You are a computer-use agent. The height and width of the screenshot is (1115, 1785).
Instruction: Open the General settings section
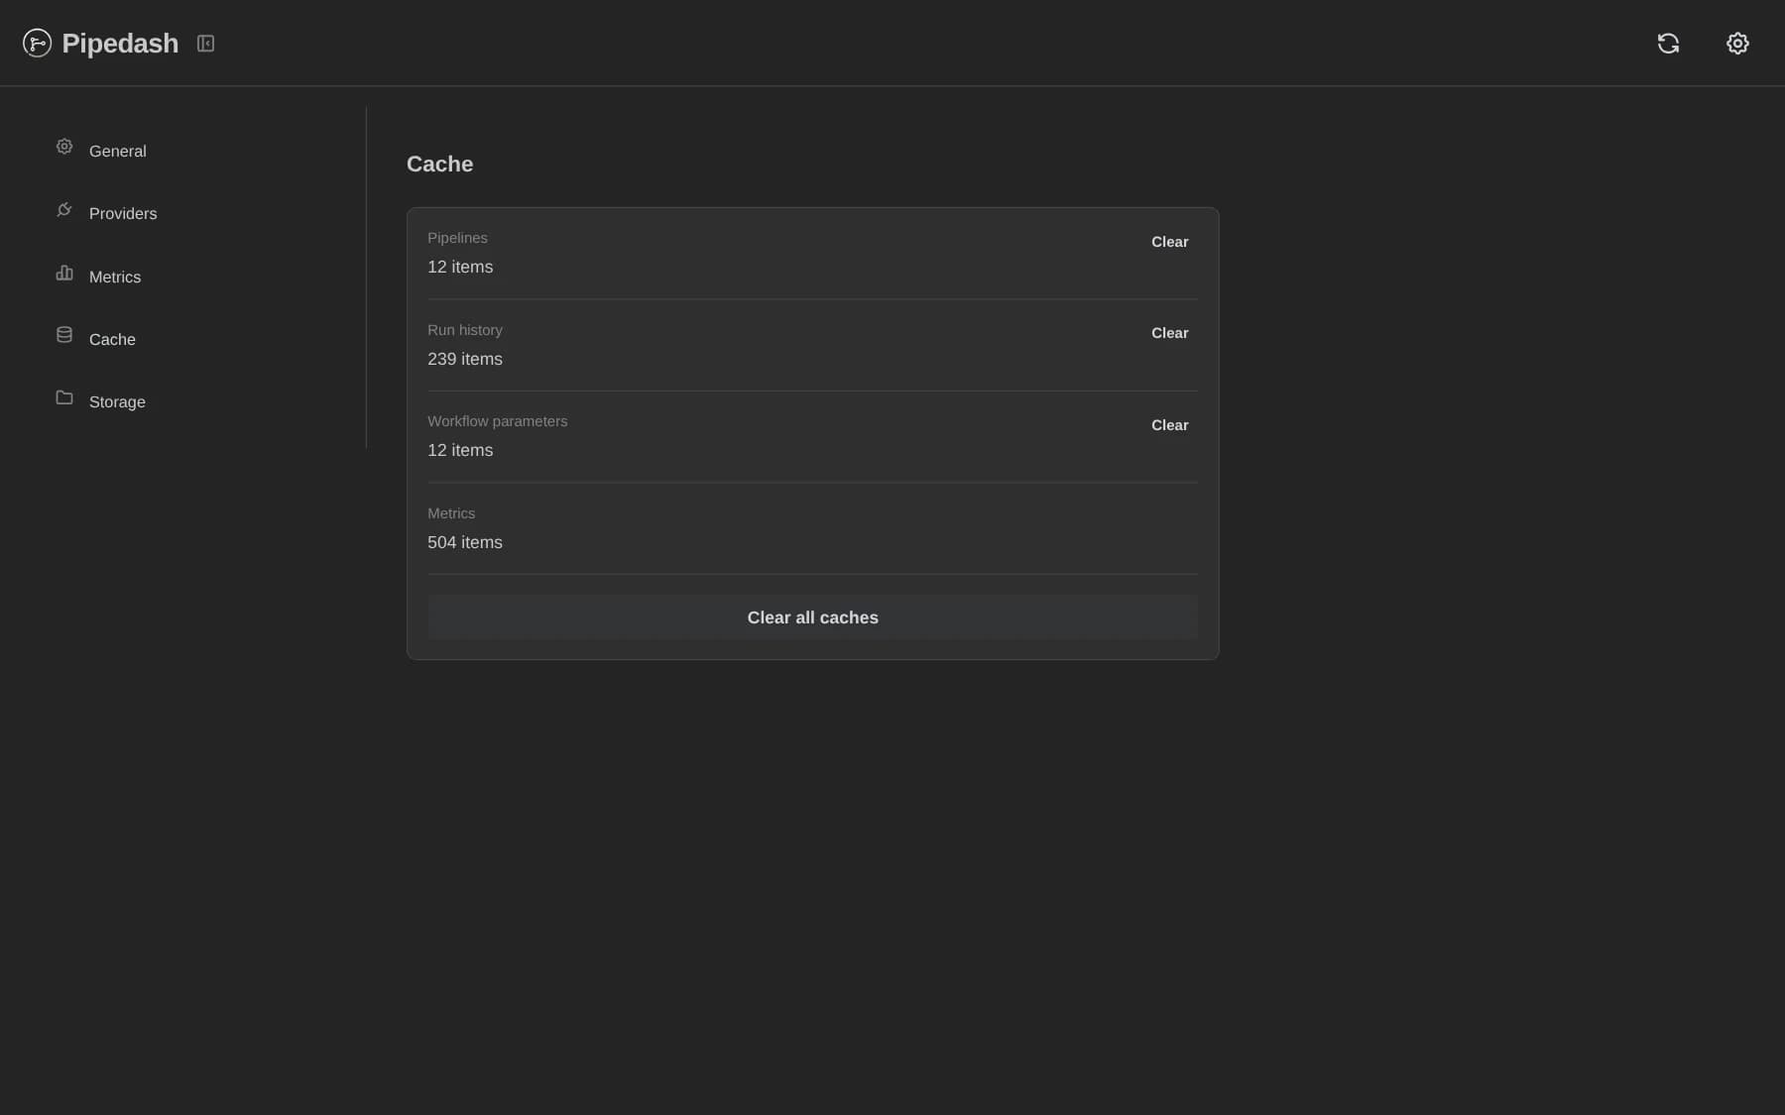117,151
